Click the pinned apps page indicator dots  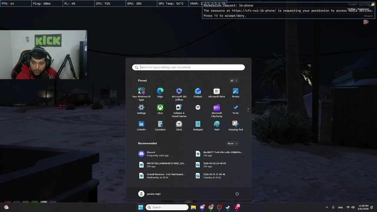(x=248, y=110)
